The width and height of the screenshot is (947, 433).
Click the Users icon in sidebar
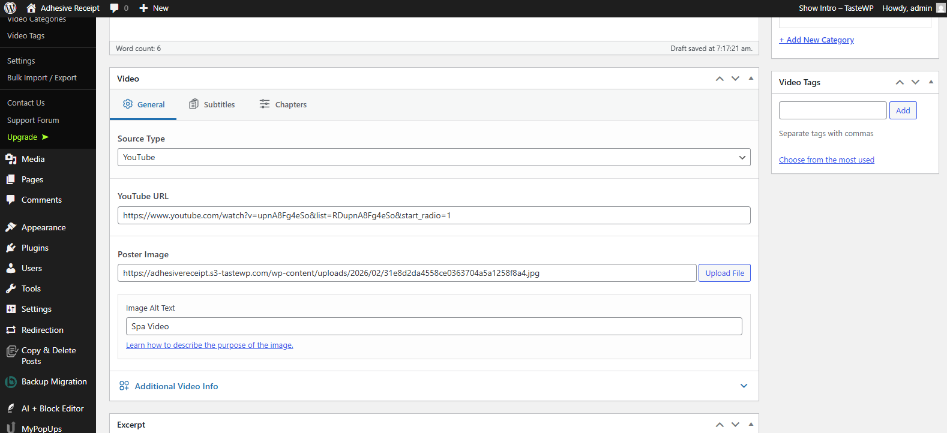(11, 268)
